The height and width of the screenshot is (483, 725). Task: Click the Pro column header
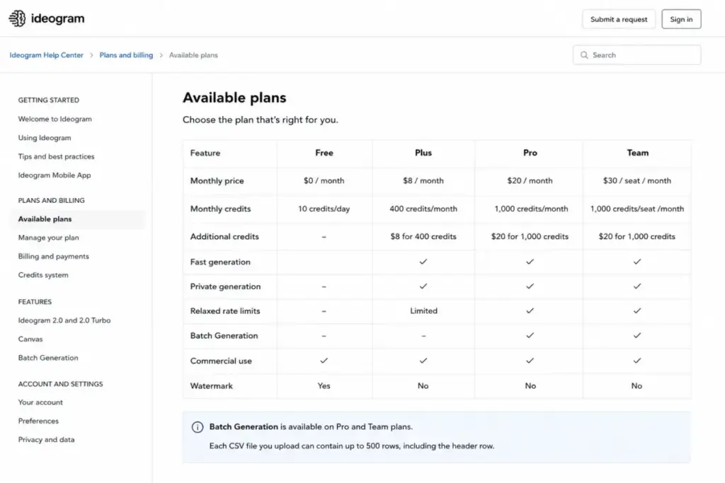coord(530,153)
